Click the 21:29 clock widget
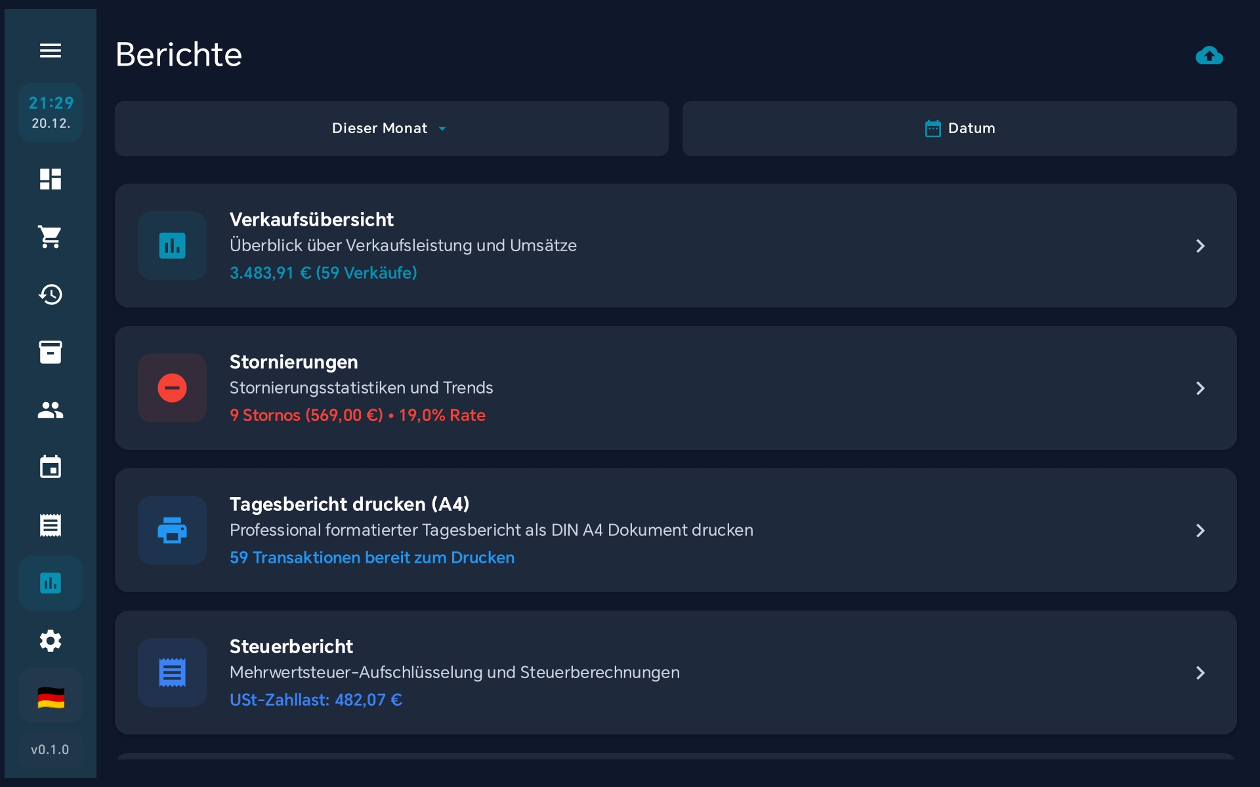This screenshot has width=1260, height=787. tap(51, 112)
